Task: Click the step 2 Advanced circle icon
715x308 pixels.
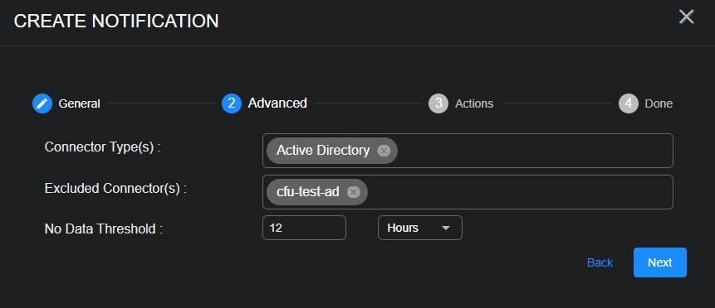Action: point(232,103)
